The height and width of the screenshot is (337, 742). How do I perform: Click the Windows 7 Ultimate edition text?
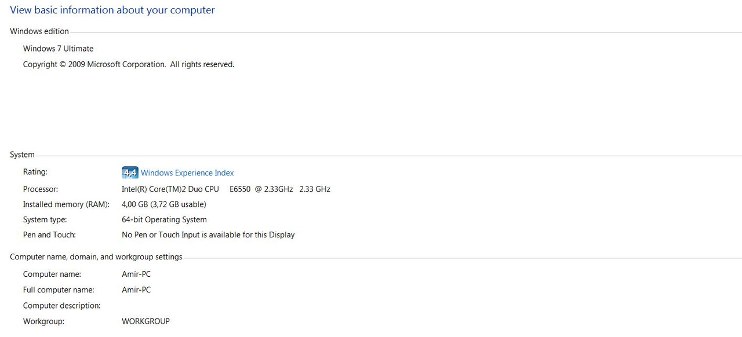tap(58, 49)
